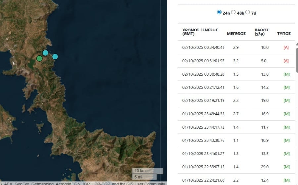The width and height of the screenshot is (298, 185).
Task: Click the rightmost cyan earthquake marker
Action: tap(55, 56)
